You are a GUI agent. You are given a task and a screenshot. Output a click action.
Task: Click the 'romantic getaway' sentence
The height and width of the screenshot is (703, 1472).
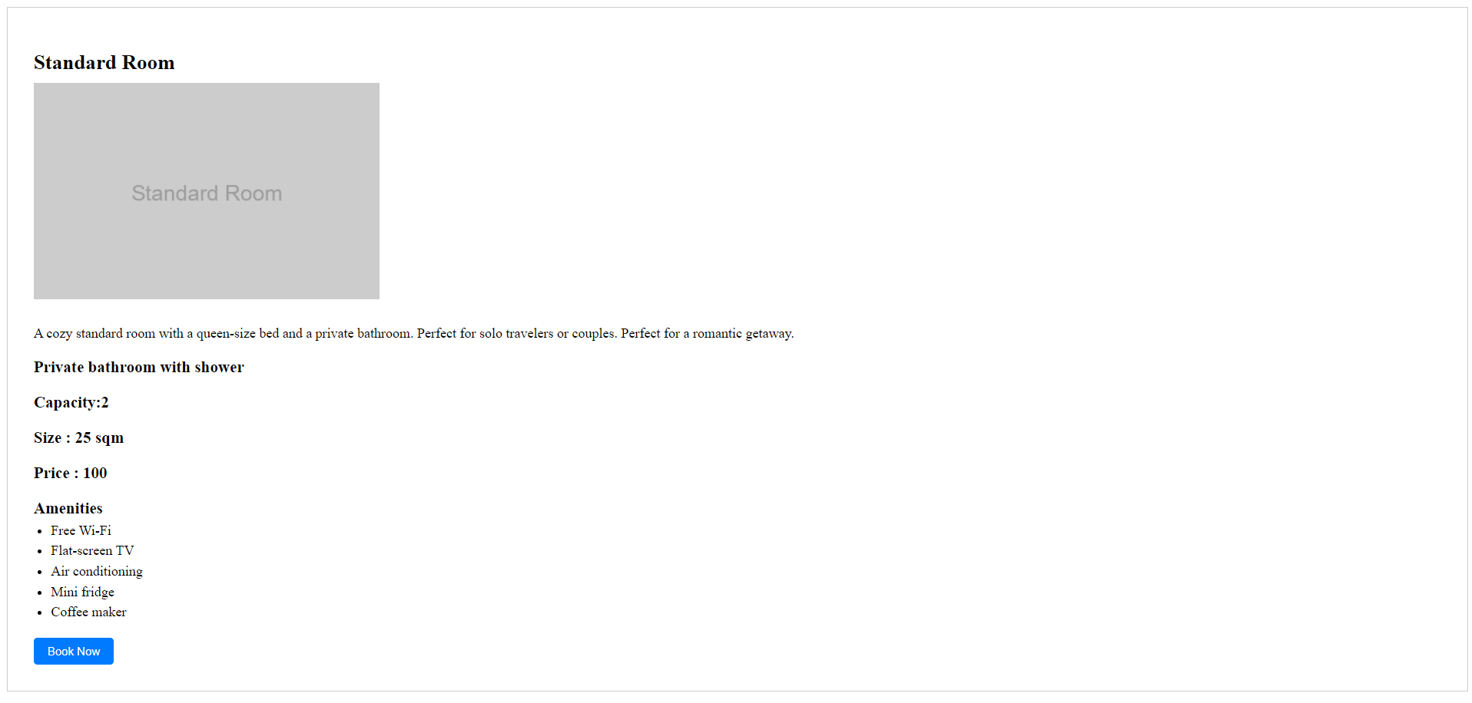pos(707,333)
